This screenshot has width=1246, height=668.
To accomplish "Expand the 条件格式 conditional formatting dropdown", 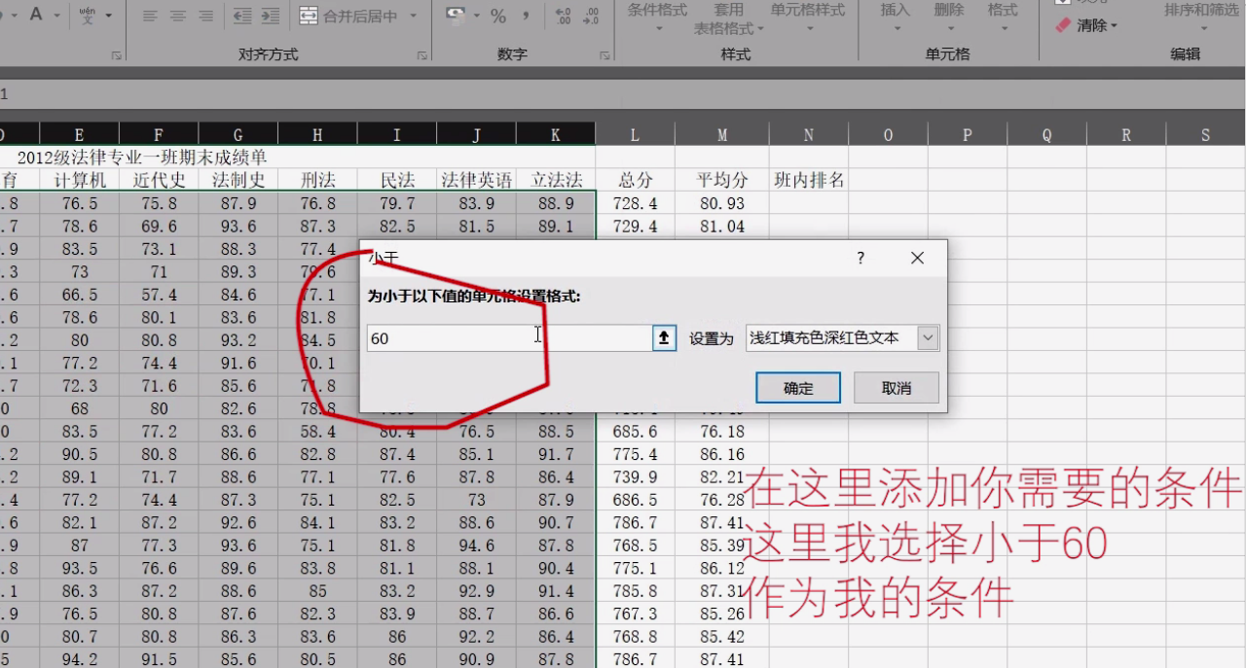I will [657, 17].
